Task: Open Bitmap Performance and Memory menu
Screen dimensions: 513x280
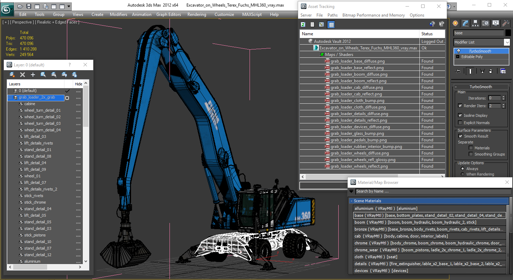Action: (373, 15)
